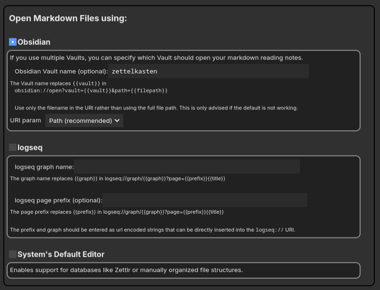This screenshot has width=380, height=290.
Task: Click into the logseq graph name field
Action: click(187, 167)
